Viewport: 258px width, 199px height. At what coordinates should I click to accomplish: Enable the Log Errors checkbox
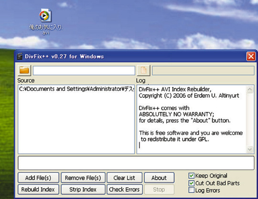click(192, 190)
